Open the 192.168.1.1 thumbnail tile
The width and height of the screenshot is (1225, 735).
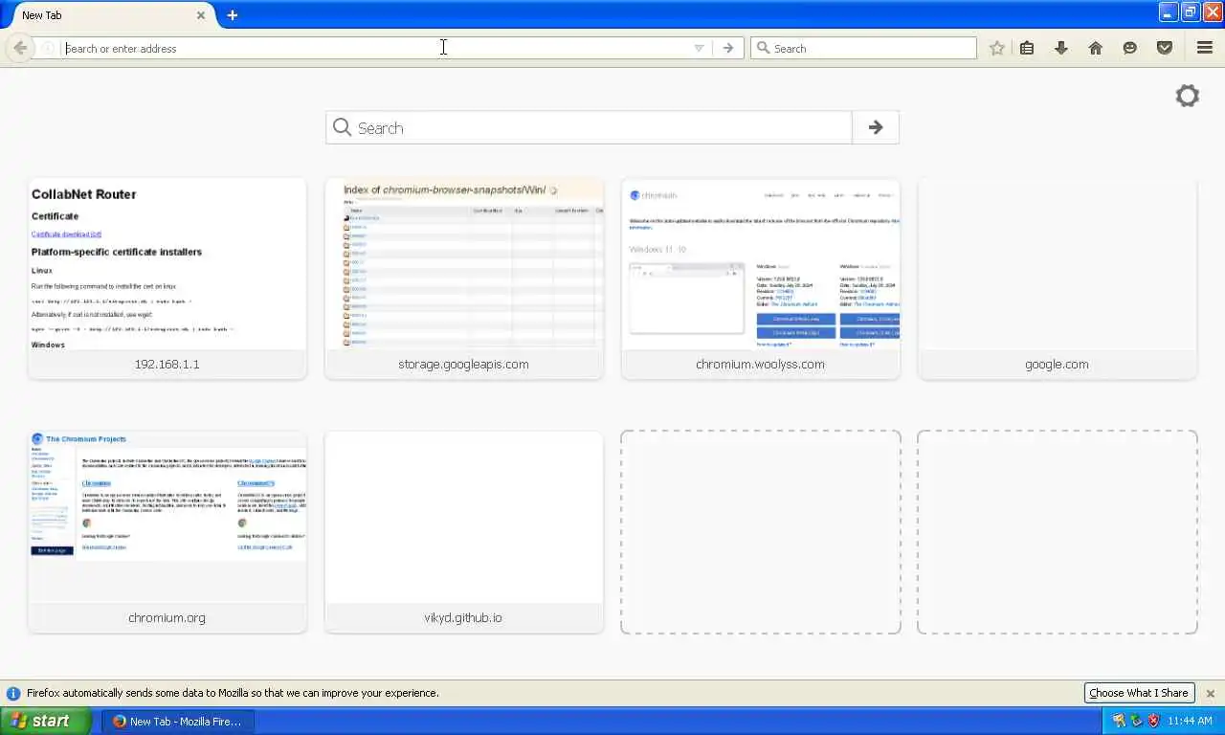[x=167, y=278]
